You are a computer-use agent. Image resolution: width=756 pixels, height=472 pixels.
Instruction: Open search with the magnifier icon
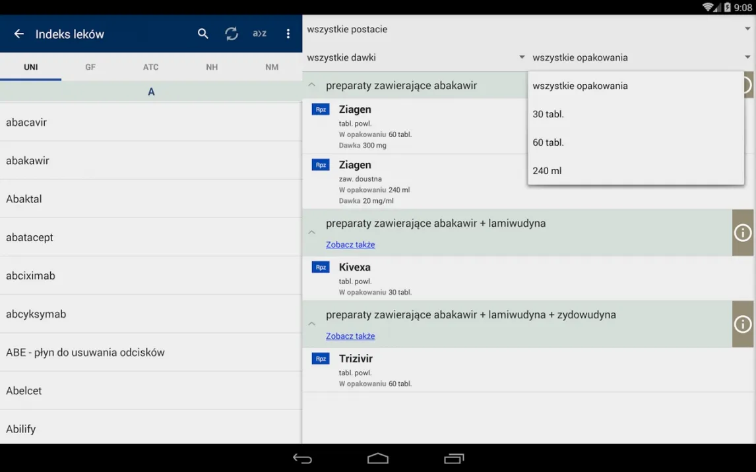(203, 34)
